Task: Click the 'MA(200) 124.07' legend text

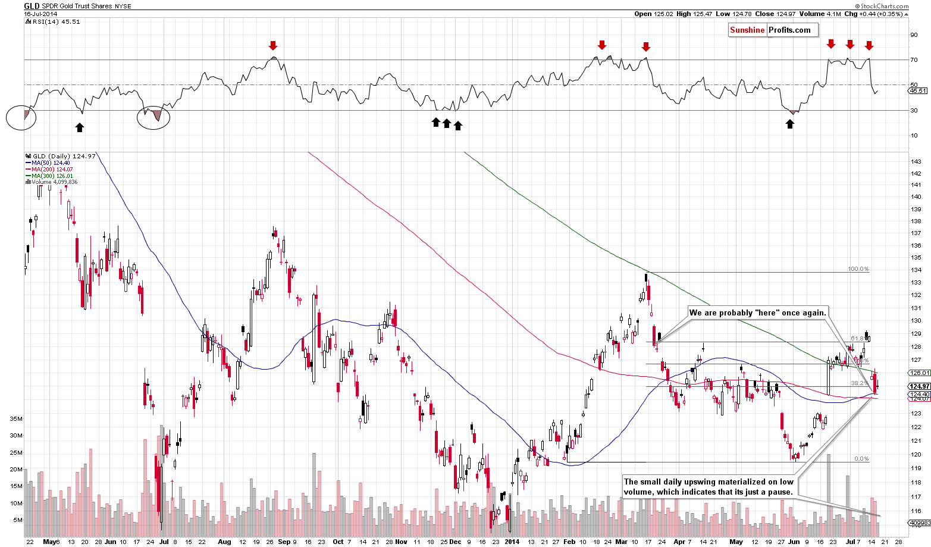Action: [x=52, y=170]
